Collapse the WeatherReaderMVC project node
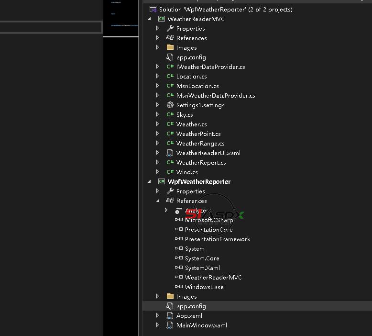 coord(149,19)
